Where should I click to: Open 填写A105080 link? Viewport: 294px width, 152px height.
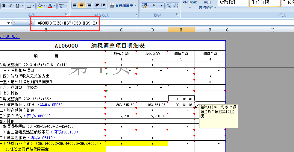pyautogui.click(x=51, y=105)
